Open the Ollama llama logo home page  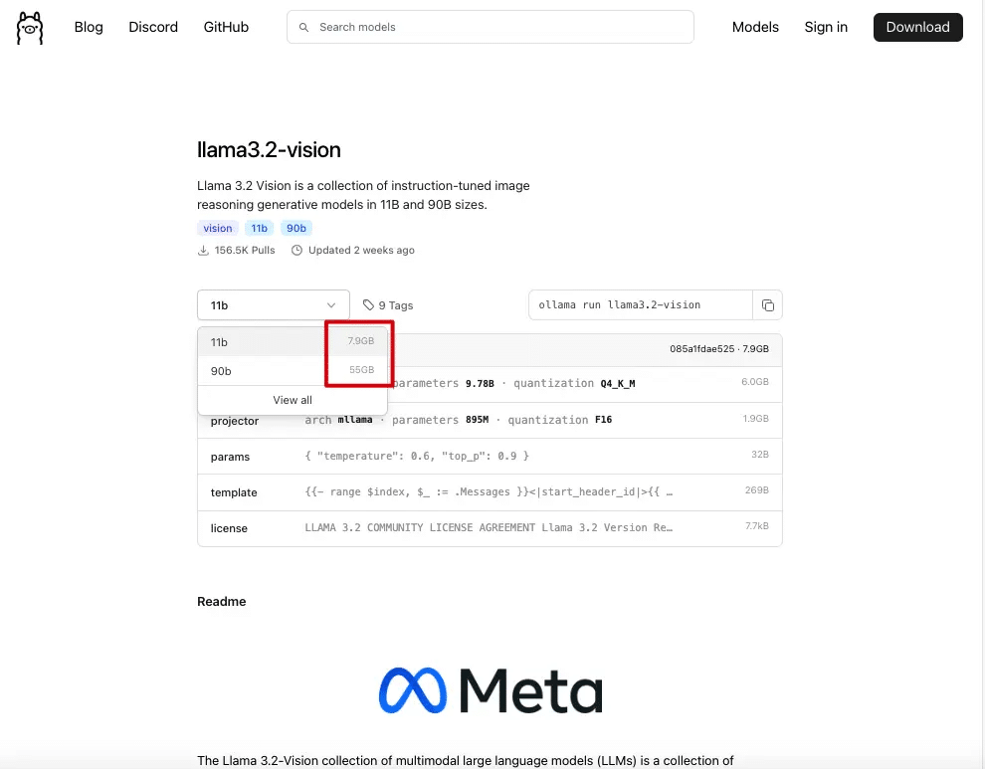(x=30, y=28)
